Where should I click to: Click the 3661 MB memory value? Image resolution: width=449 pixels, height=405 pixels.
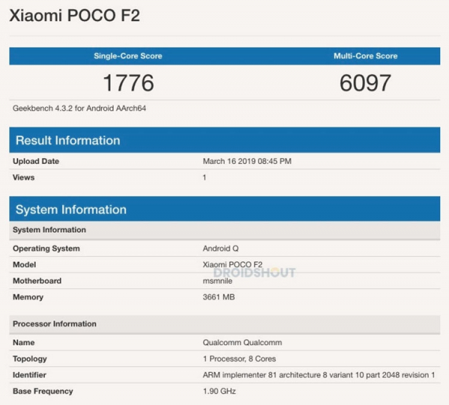(220, 297)
